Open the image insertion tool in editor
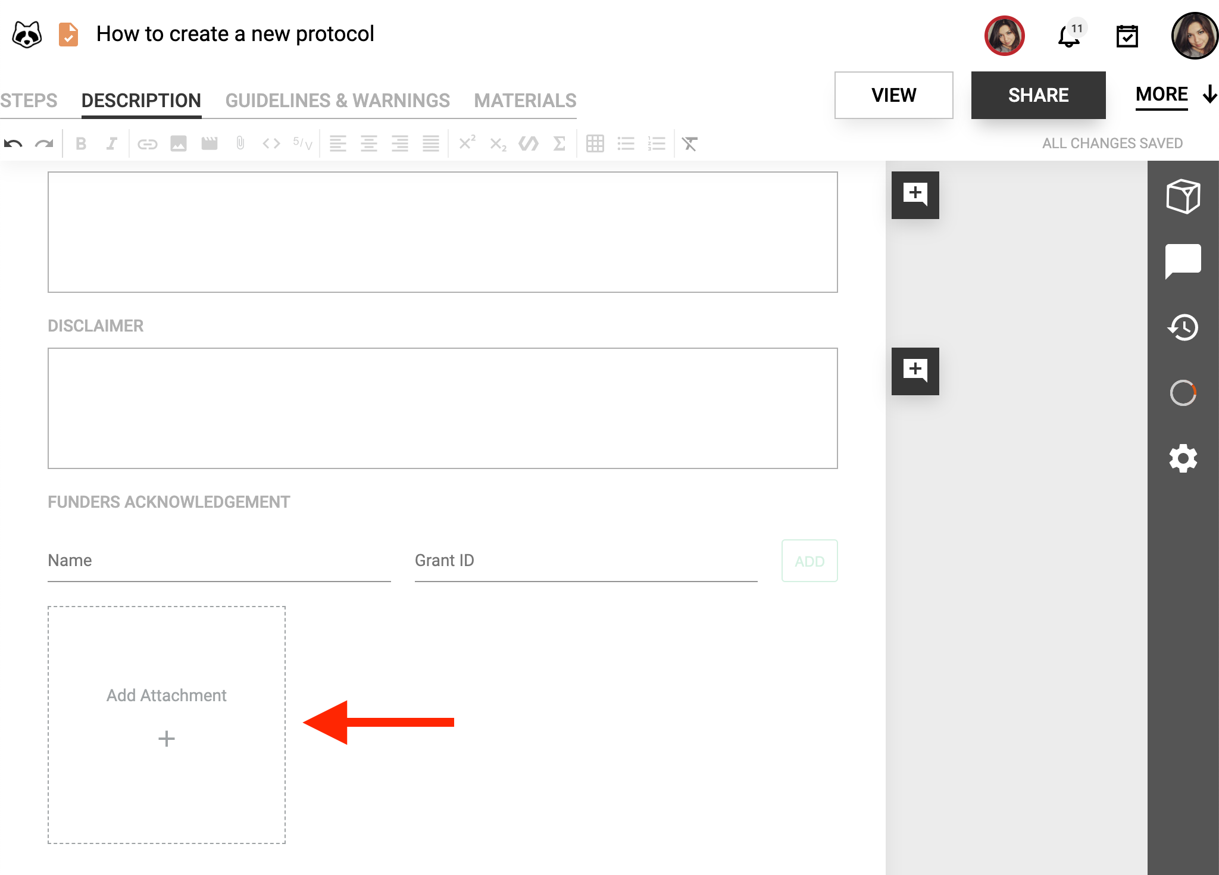Viewport: 1219px width, 875px height. tap(178, 143)
